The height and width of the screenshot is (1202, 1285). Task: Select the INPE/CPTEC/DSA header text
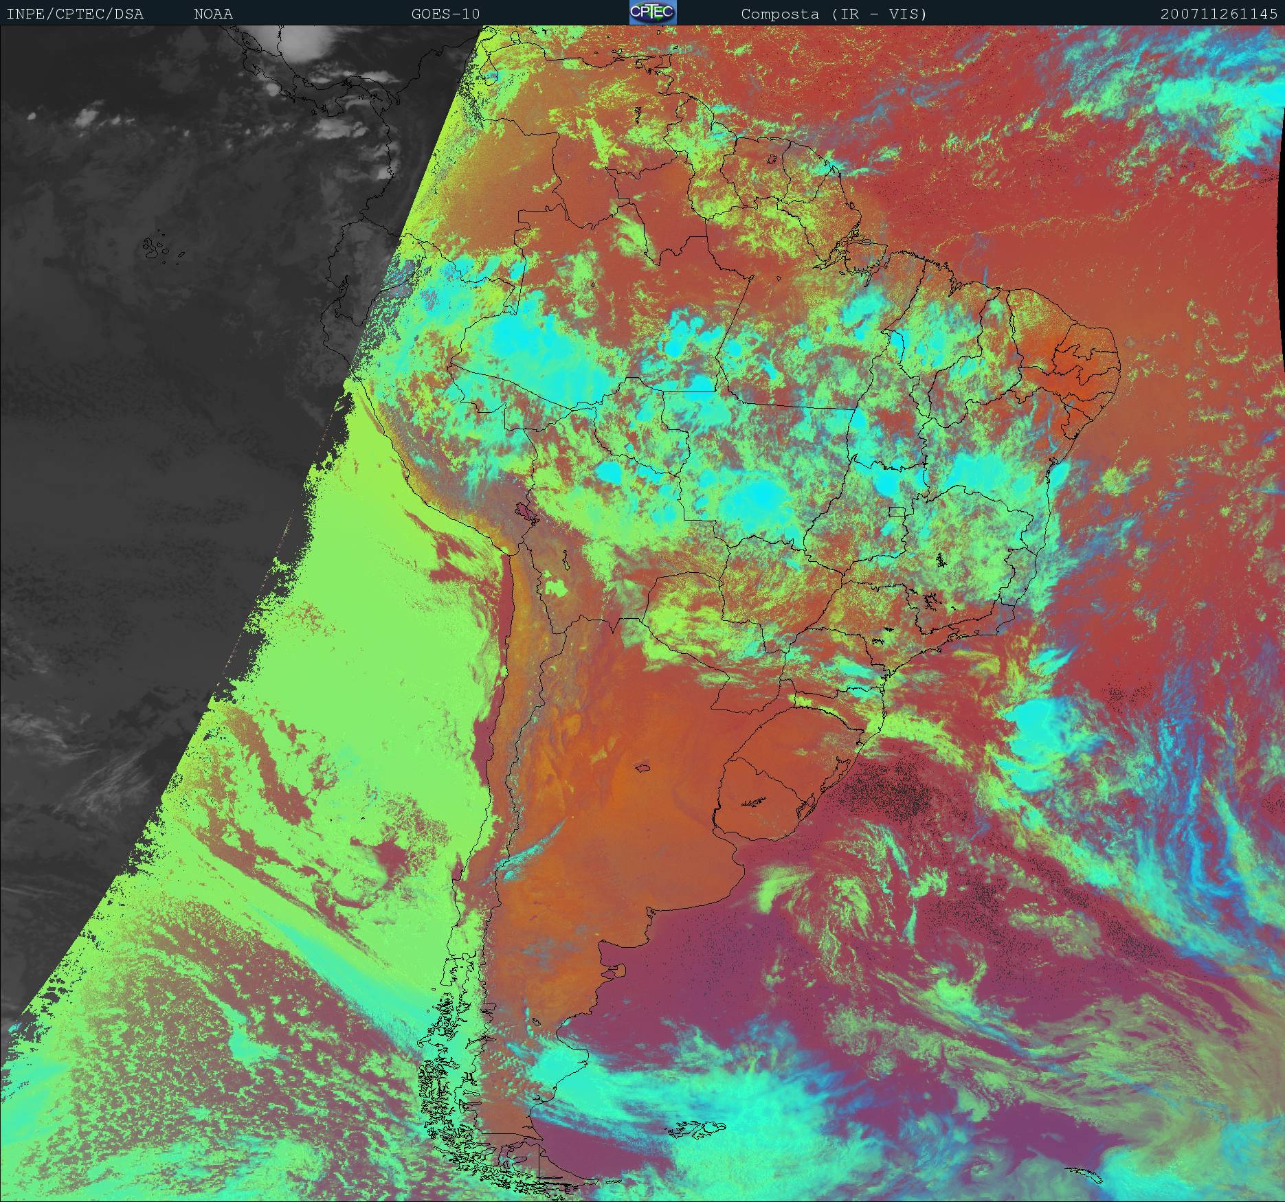click(x=75, y=14)
